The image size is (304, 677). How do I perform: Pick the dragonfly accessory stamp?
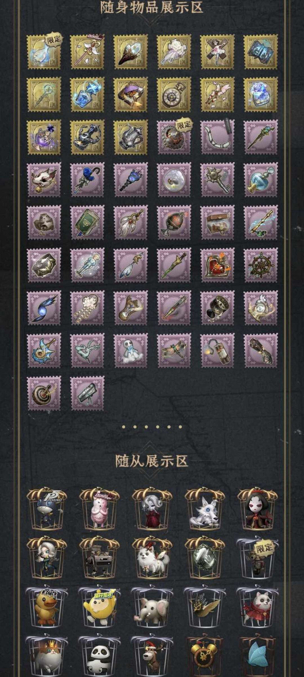(174, 351)
